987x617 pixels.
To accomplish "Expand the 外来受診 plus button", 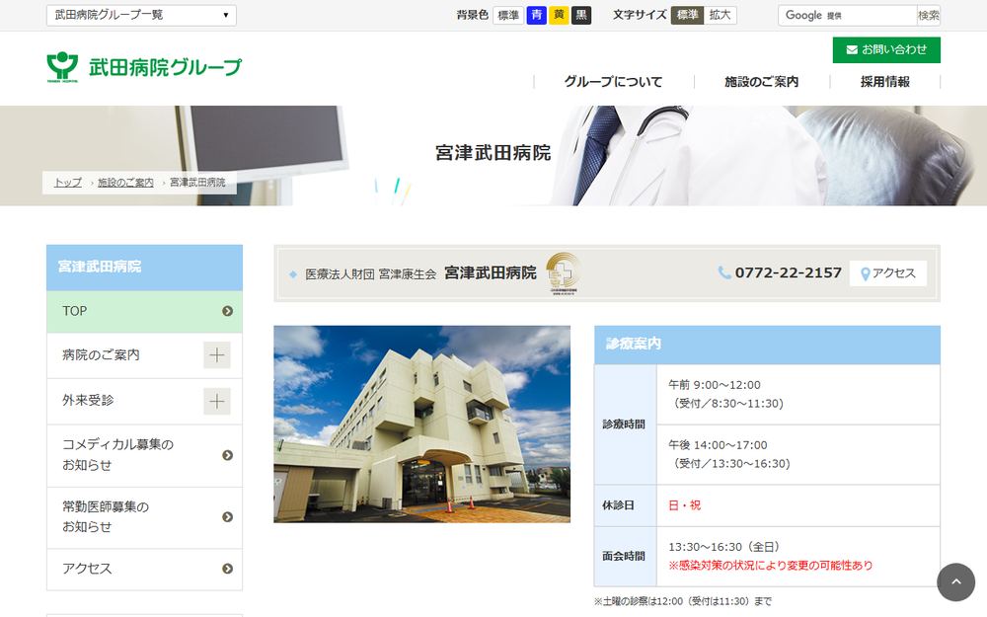I will (x=216, y=401).
